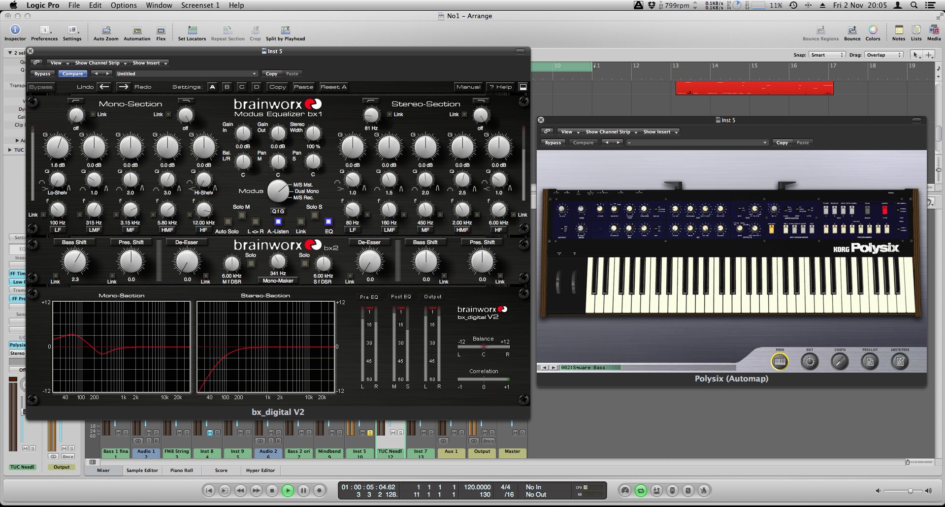Click the link icon in the bx_digital window
Image resolution: width=945 pixels, height=507 pixels.
click(36, 63)
